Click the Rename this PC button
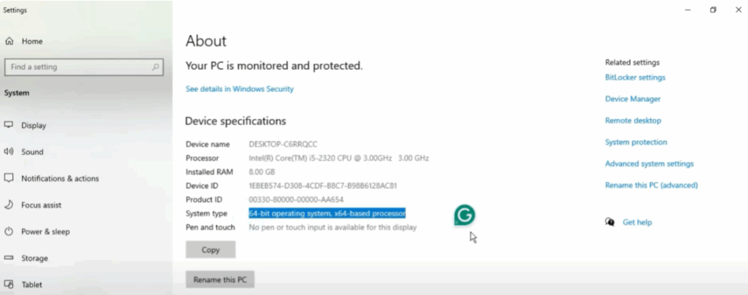This screenshot has height=295, width=748. point(220,280)
